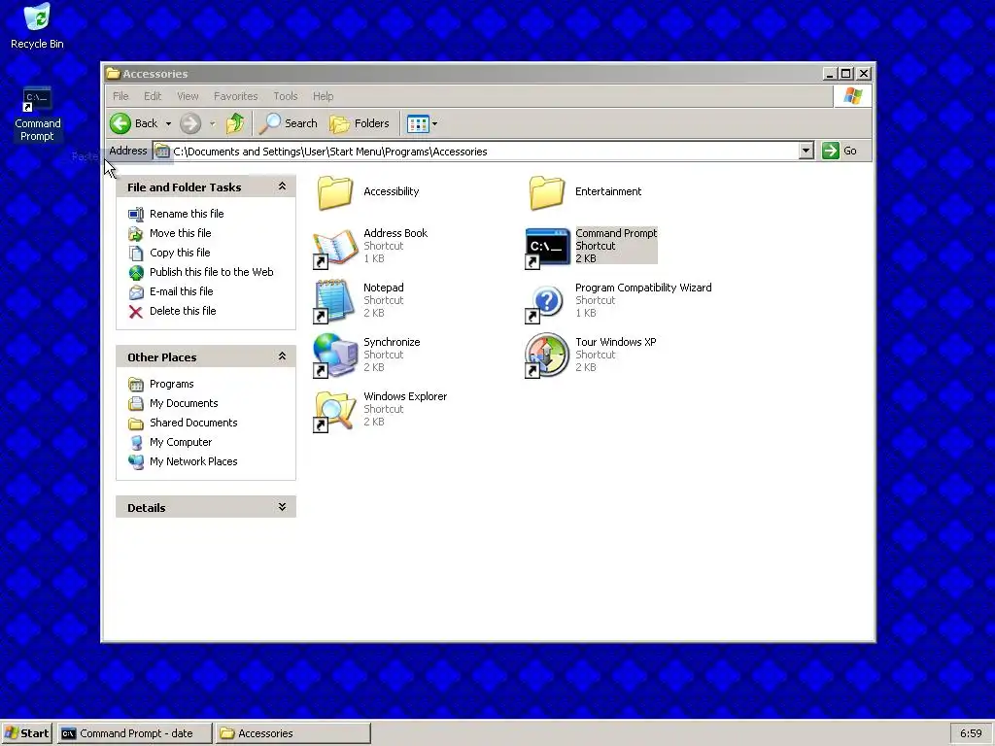Open the File menu

pos(120,96)
